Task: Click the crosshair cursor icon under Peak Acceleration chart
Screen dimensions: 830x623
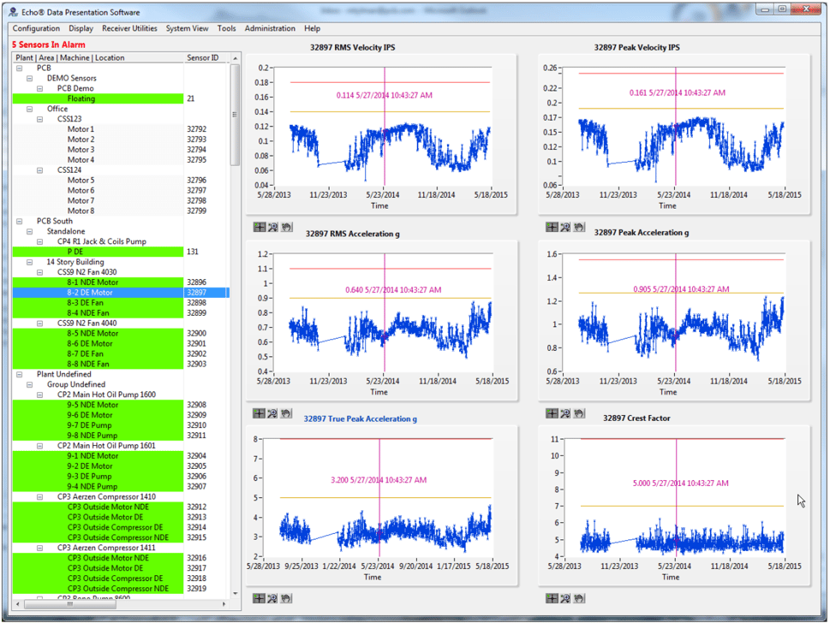Action: 552,413
